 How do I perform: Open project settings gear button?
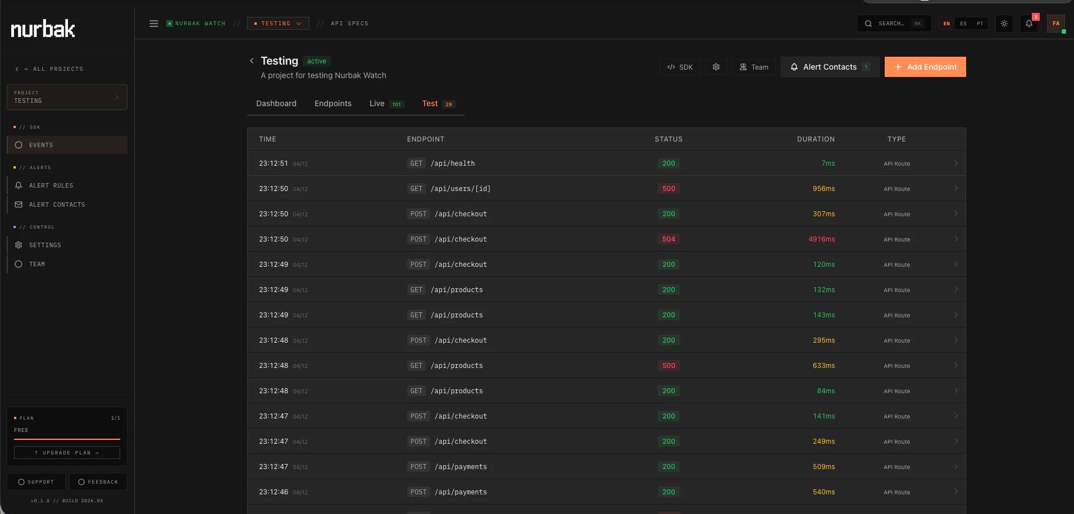pyautogui.click(x=716, y=67)
